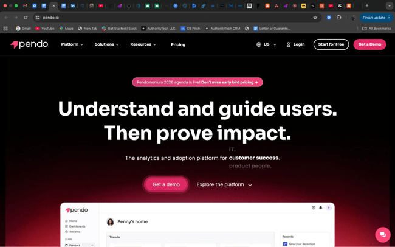Open the AuthorityTech LLC. bookmark
Screen dimensions: 395x247
[x=159, y=29]
